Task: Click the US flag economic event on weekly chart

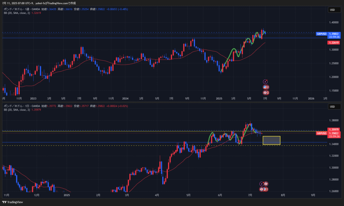Action: click(266, 87)
